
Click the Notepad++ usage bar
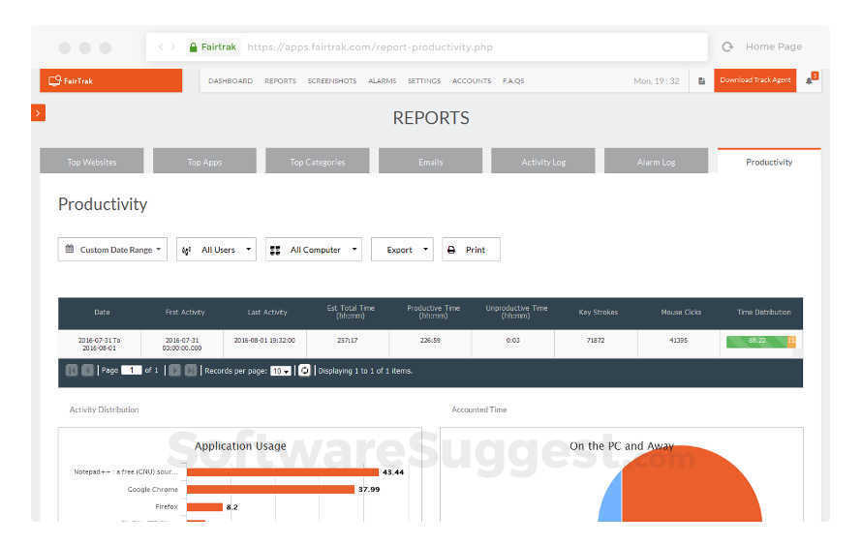[283, 472]
